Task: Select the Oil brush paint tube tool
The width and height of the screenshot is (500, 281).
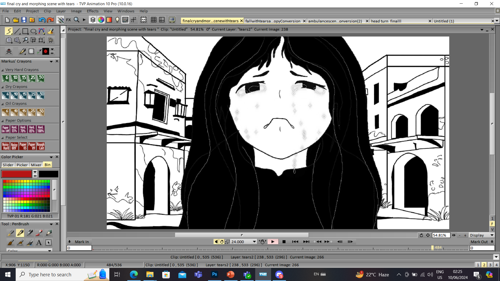Action: (x=39, y=233)
